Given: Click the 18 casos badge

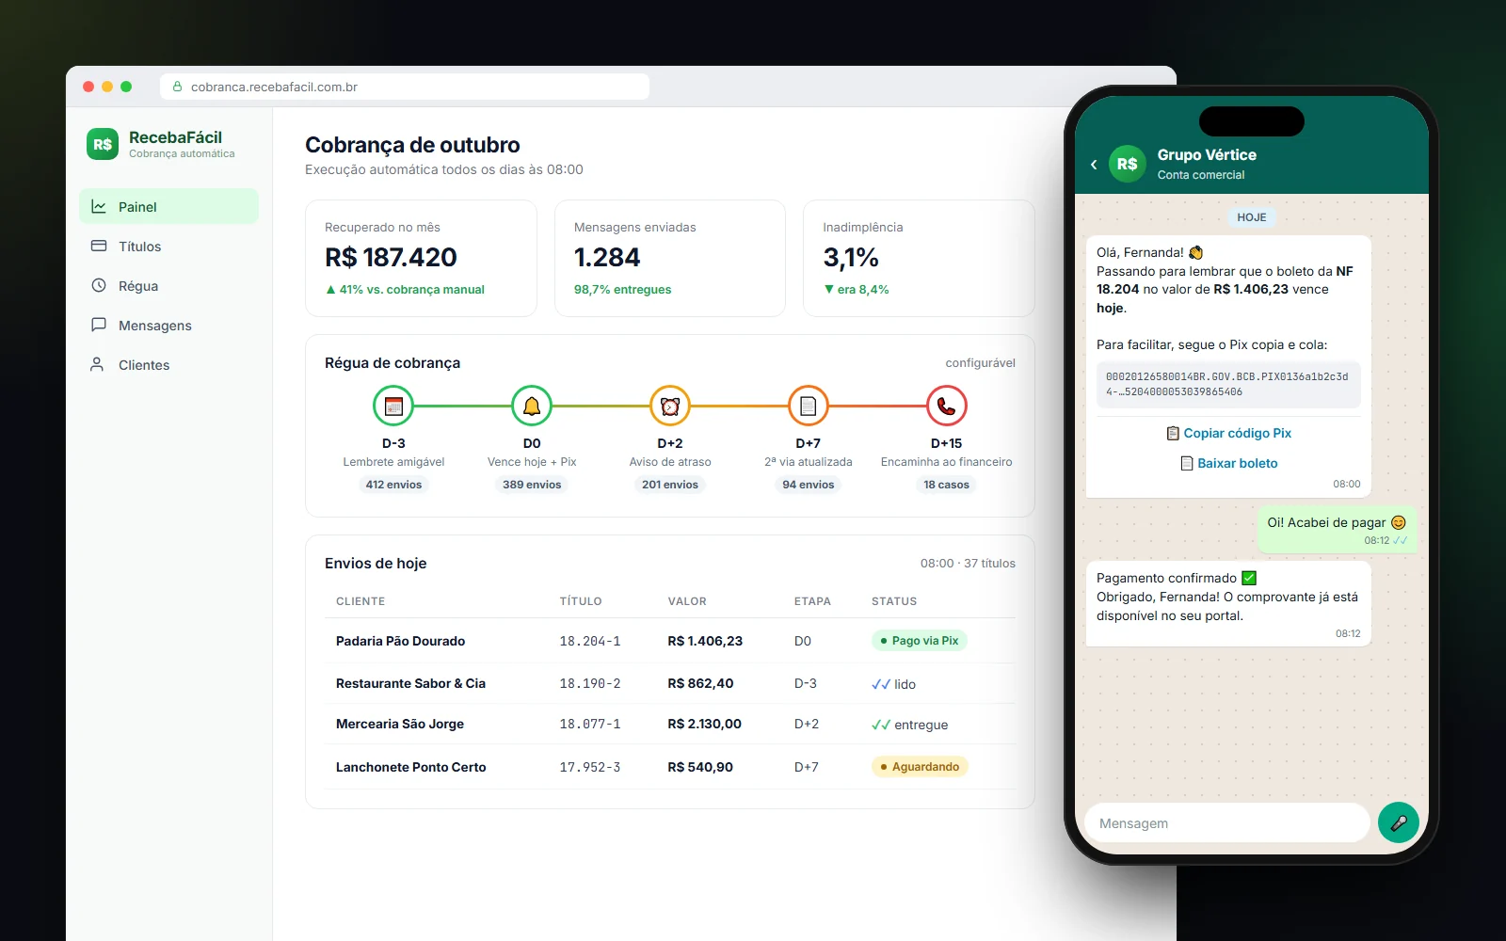Looking at the screenshot, I should [946, 485].
